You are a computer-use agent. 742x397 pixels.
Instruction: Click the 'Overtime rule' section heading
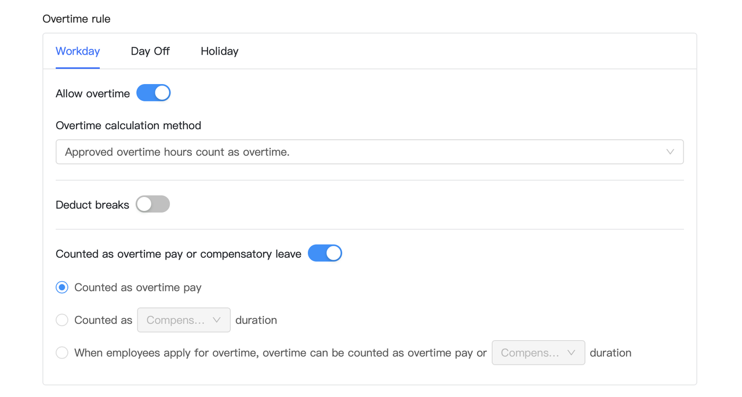(x=77, y=19)
